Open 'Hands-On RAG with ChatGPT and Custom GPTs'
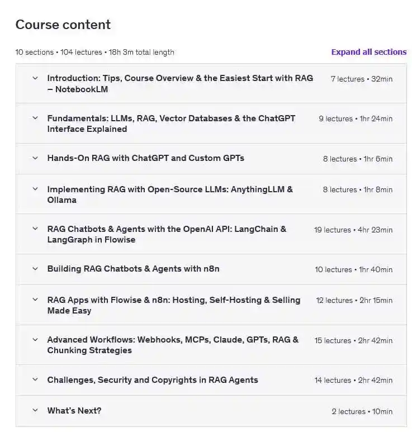This screenshot has height=432, width=412. click(145, 158)
